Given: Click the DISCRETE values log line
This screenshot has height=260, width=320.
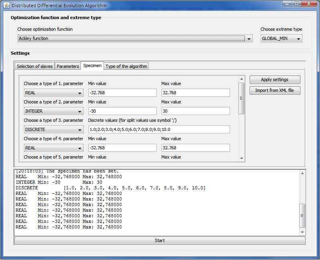Looking at the screenshot, I should pos(110,188).
